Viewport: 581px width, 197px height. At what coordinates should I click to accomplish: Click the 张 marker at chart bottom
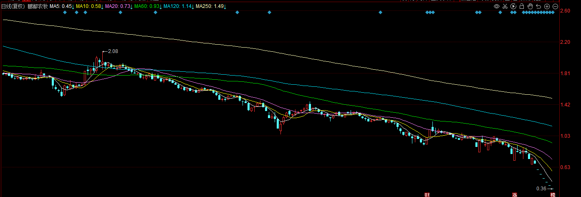tap(514, 194)
